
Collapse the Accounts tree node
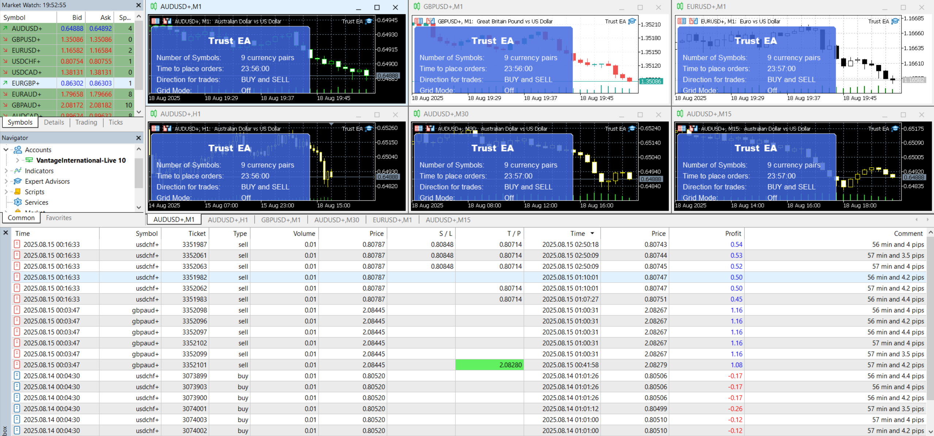click(x=6, y=150)
